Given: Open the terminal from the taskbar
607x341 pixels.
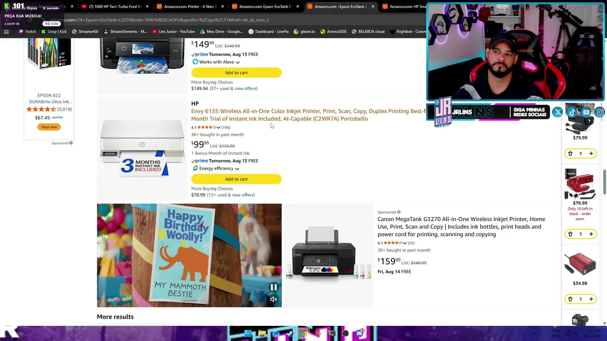Looking at the screenshot, I should tap(331, 334).
